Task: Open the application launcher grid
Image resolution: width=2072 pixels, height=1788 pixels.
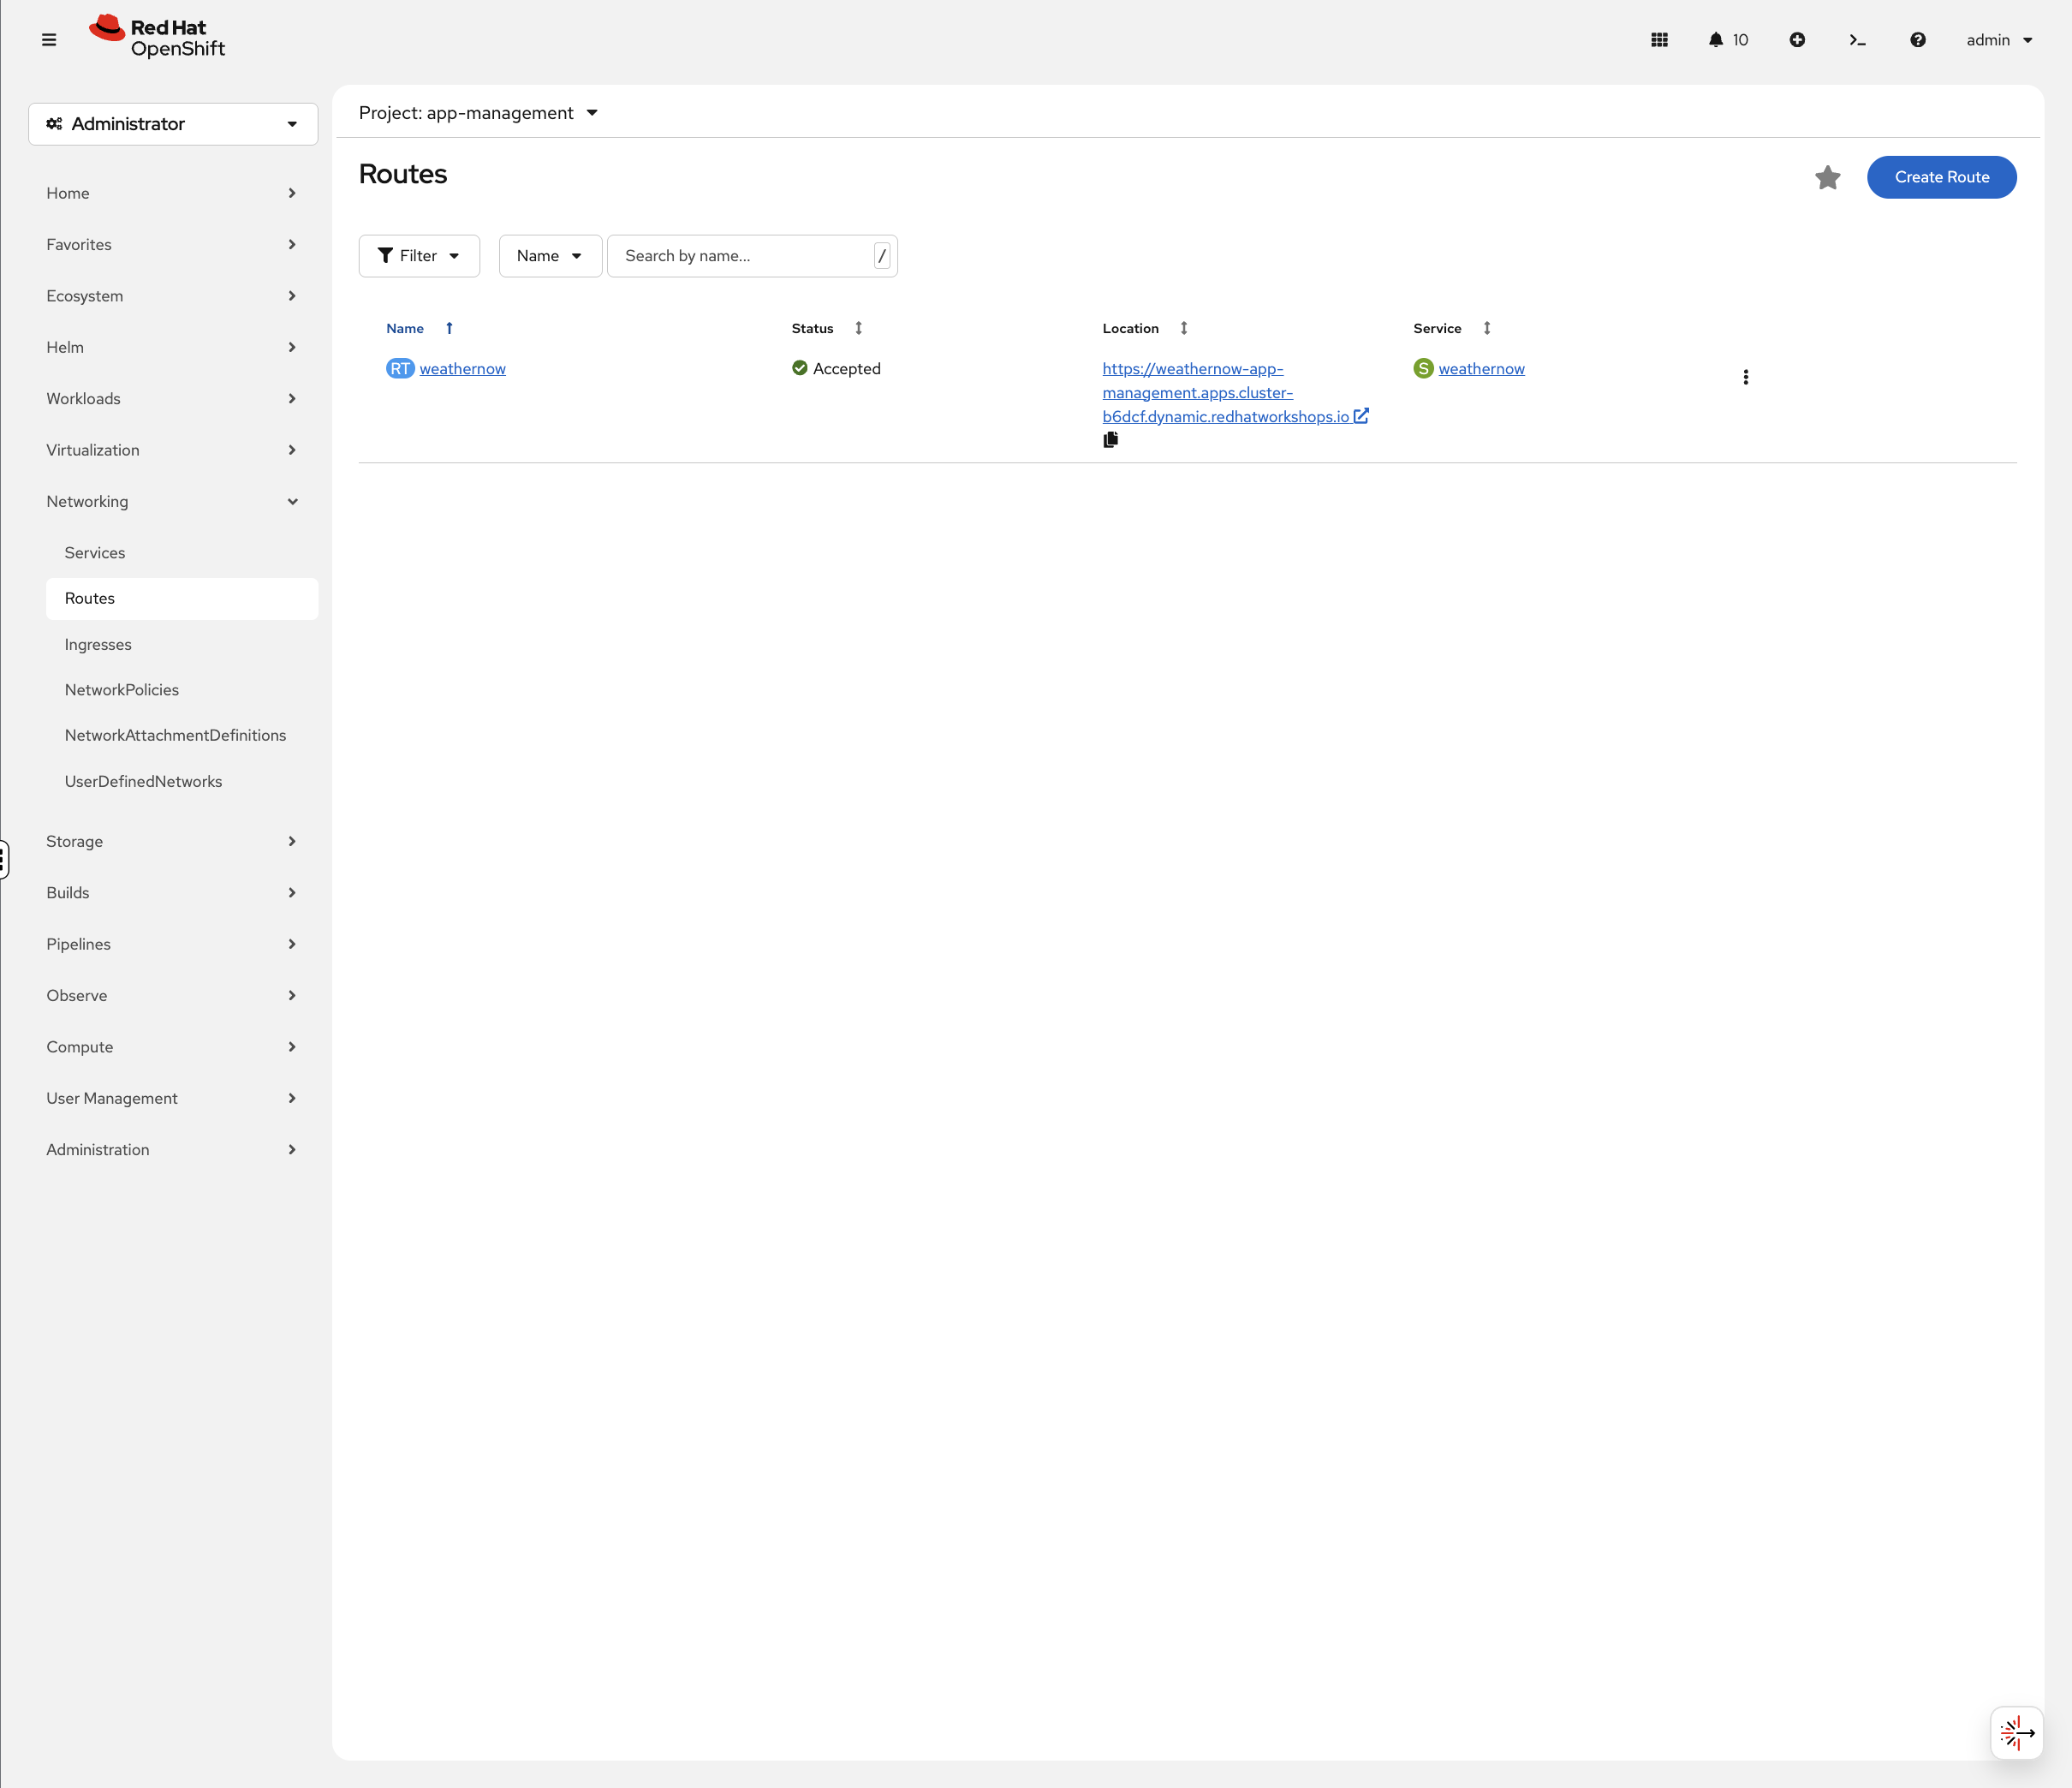Action: click(x=1659, y=40)
